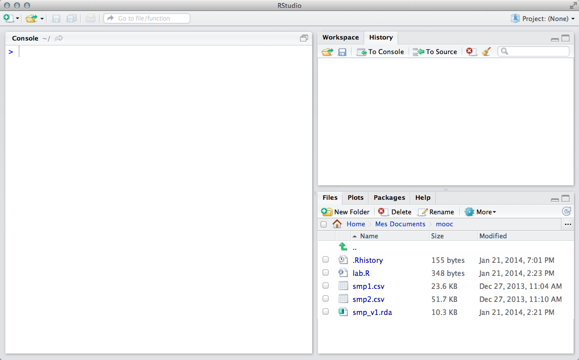Clear all history using the broom icon

[x=486, y=52]
